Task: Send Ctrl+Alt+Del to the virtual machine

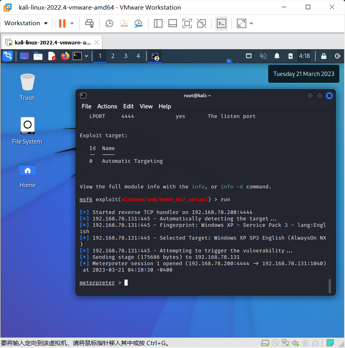Action: [x=90, y=23]
